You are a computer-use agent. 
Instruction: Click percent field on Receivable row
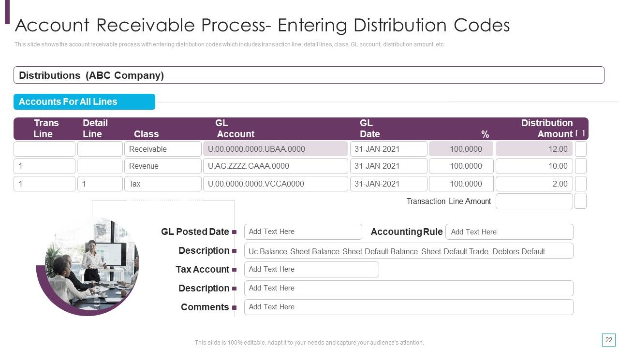[x=461, y=149]
